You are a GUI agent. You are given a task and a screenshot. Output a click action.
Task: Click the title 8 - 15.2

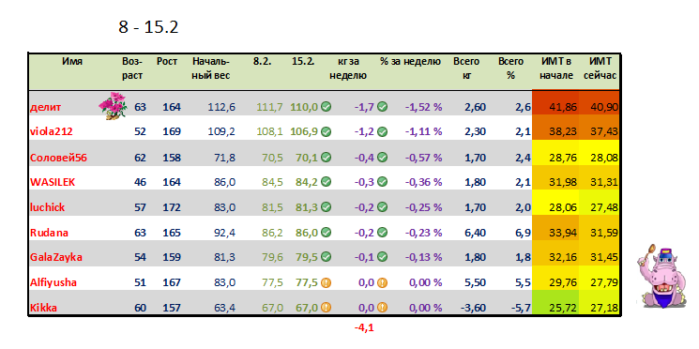pos(148,27)
